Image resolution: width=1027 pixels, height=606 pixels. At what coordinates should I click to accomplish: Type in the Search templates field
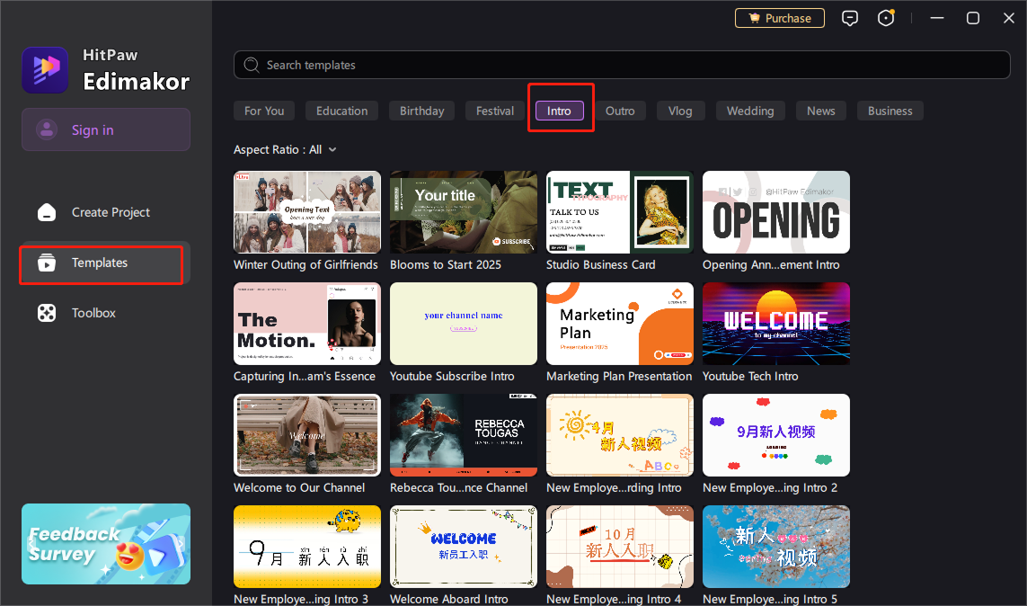(629, 65)
